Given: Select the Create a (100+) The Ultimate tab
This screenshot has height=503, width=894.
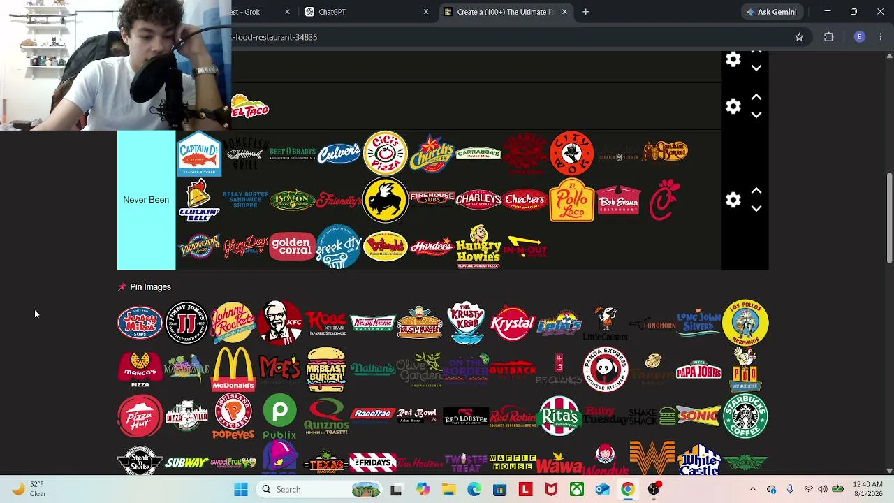Looking at the screenshot, I should (506, 12).
